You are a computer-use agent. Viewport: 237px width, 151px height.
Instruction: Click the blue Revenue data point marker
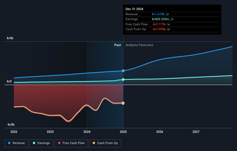point(123,71)
